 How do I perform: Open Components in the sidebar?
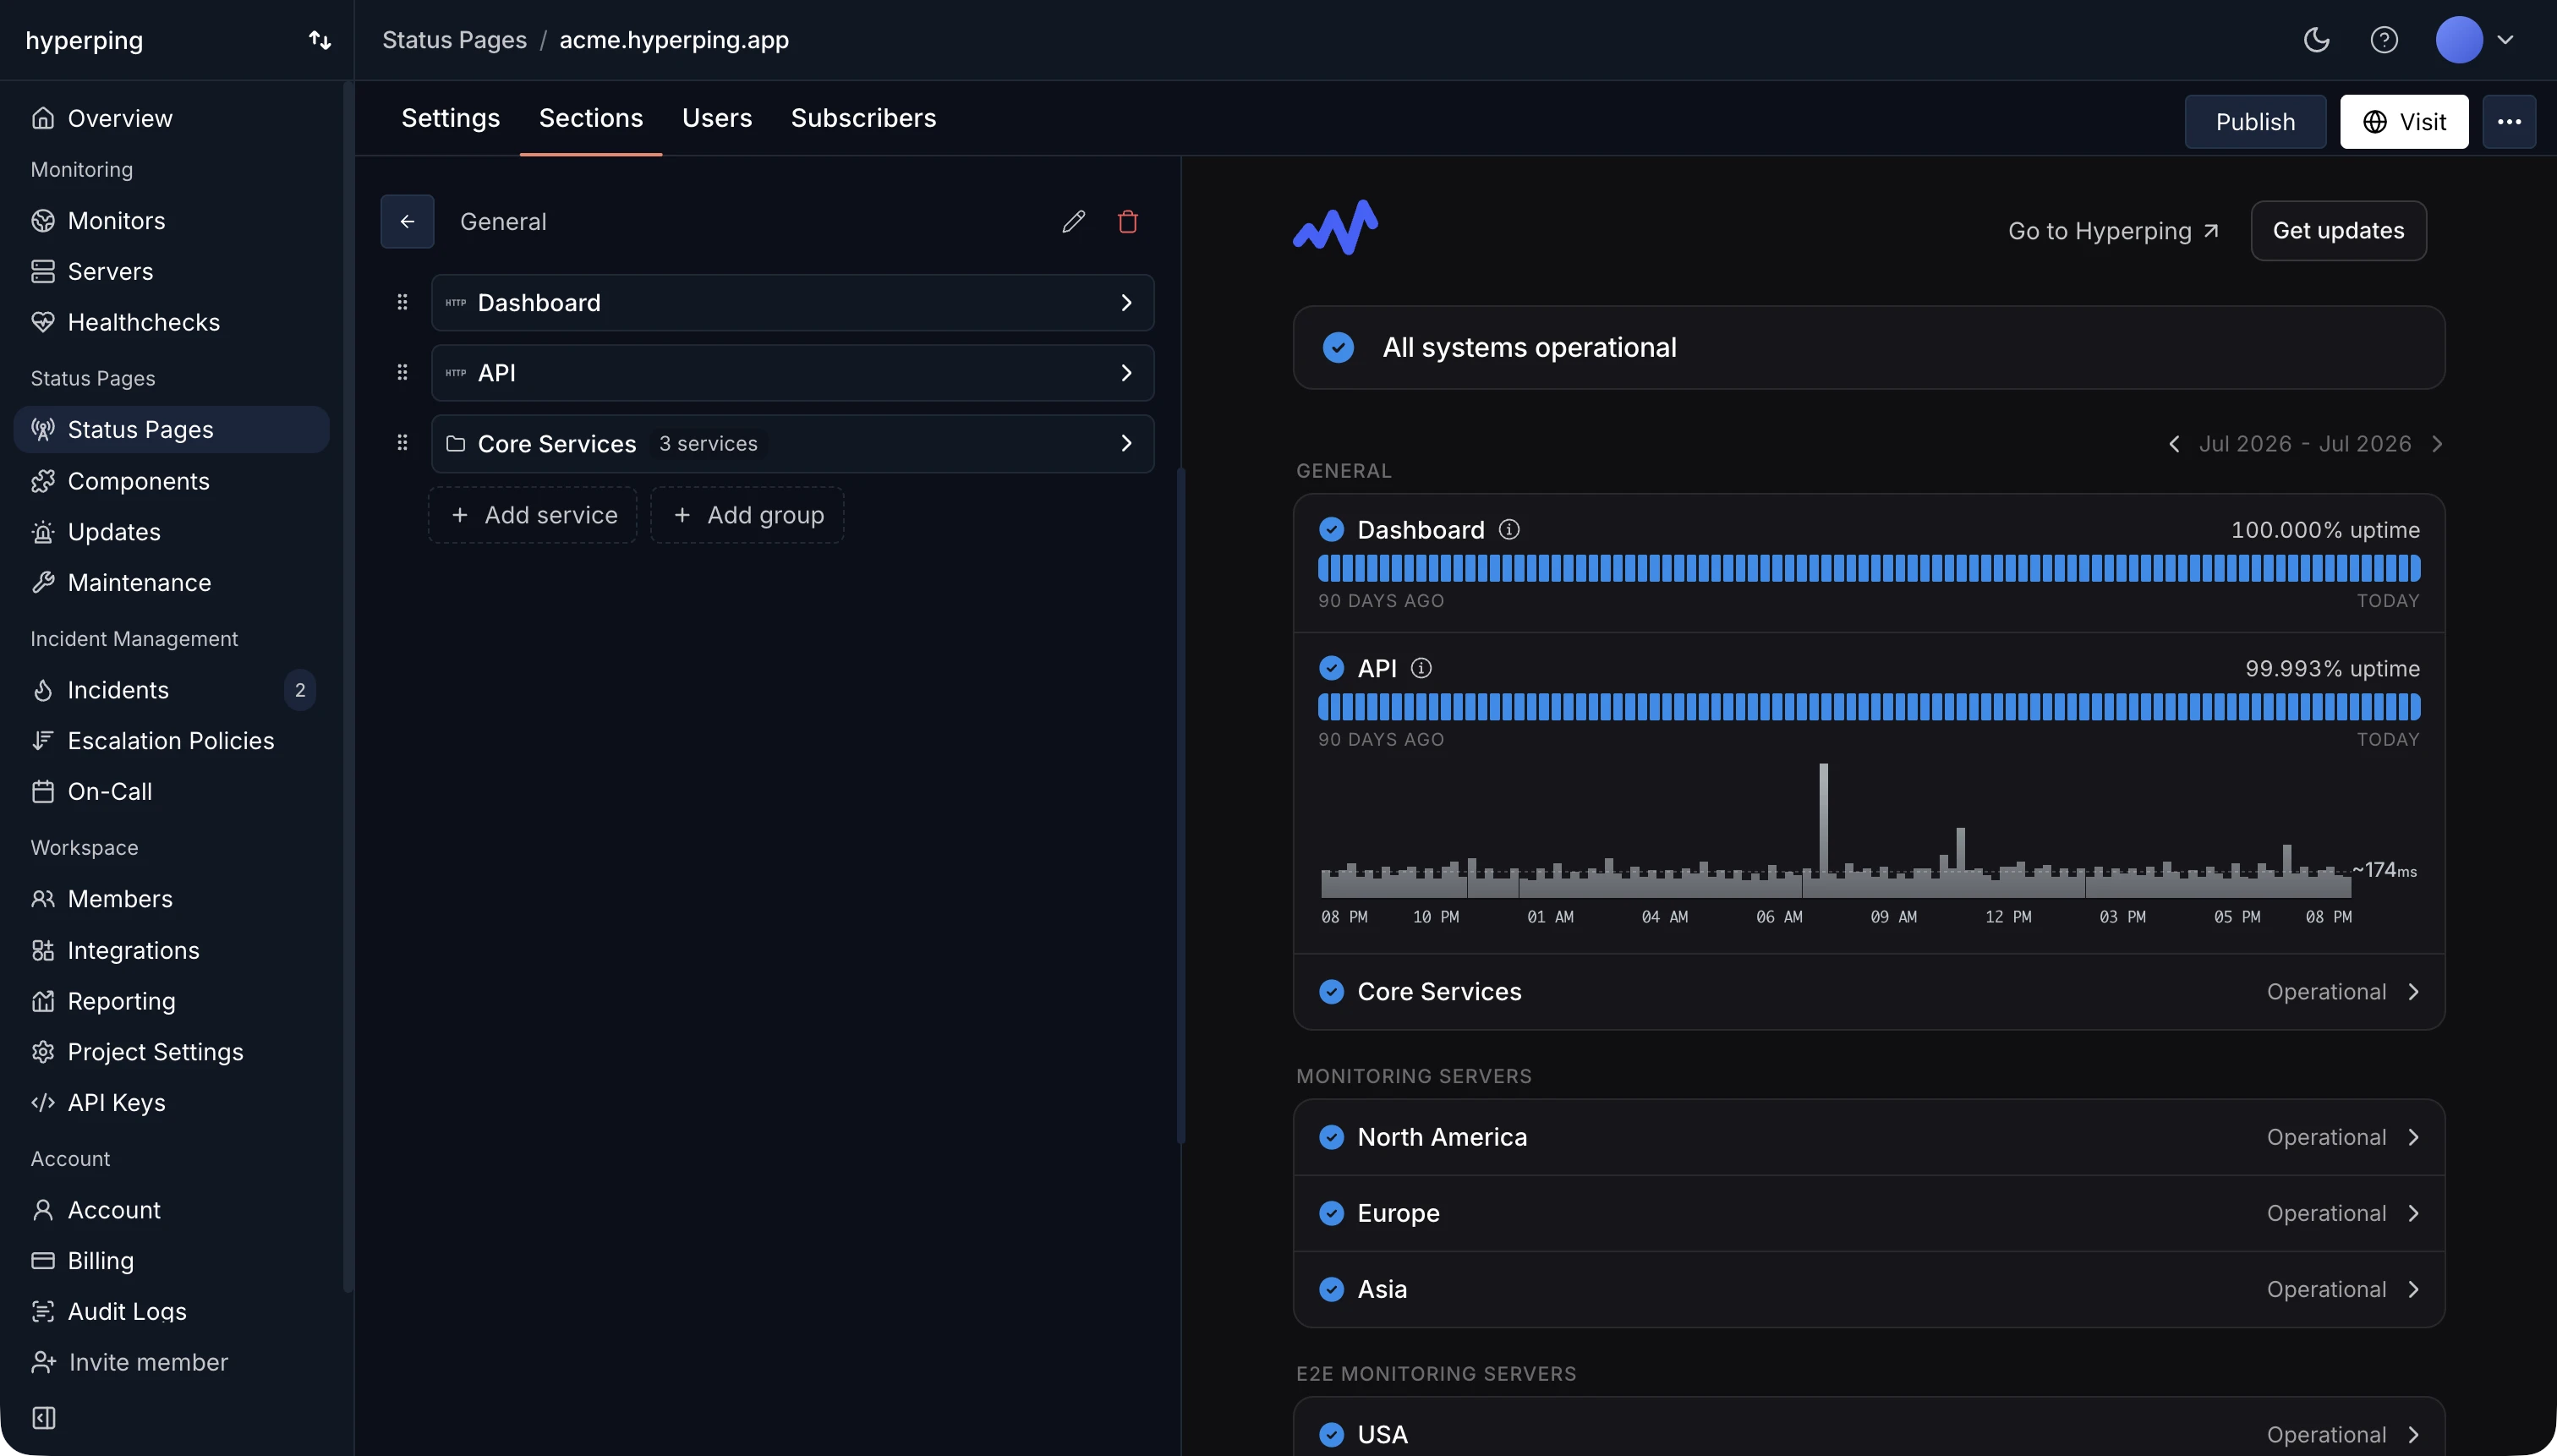(x=172, y=481)
